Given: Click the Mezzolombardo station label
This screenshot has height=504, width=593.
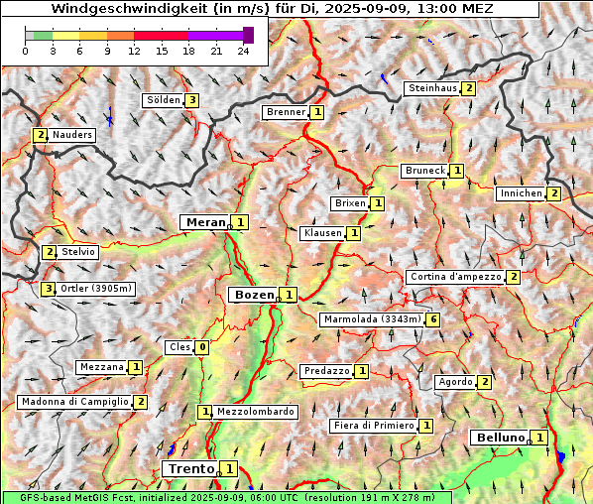Looking at the screenshot, I should point(255,412).
